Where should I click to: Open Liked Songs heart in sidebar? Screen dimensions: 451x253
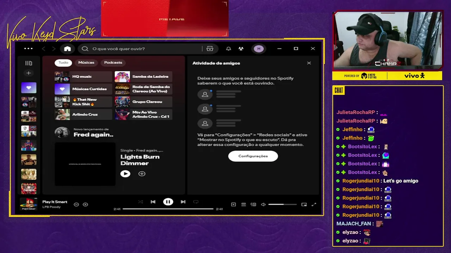29,88
